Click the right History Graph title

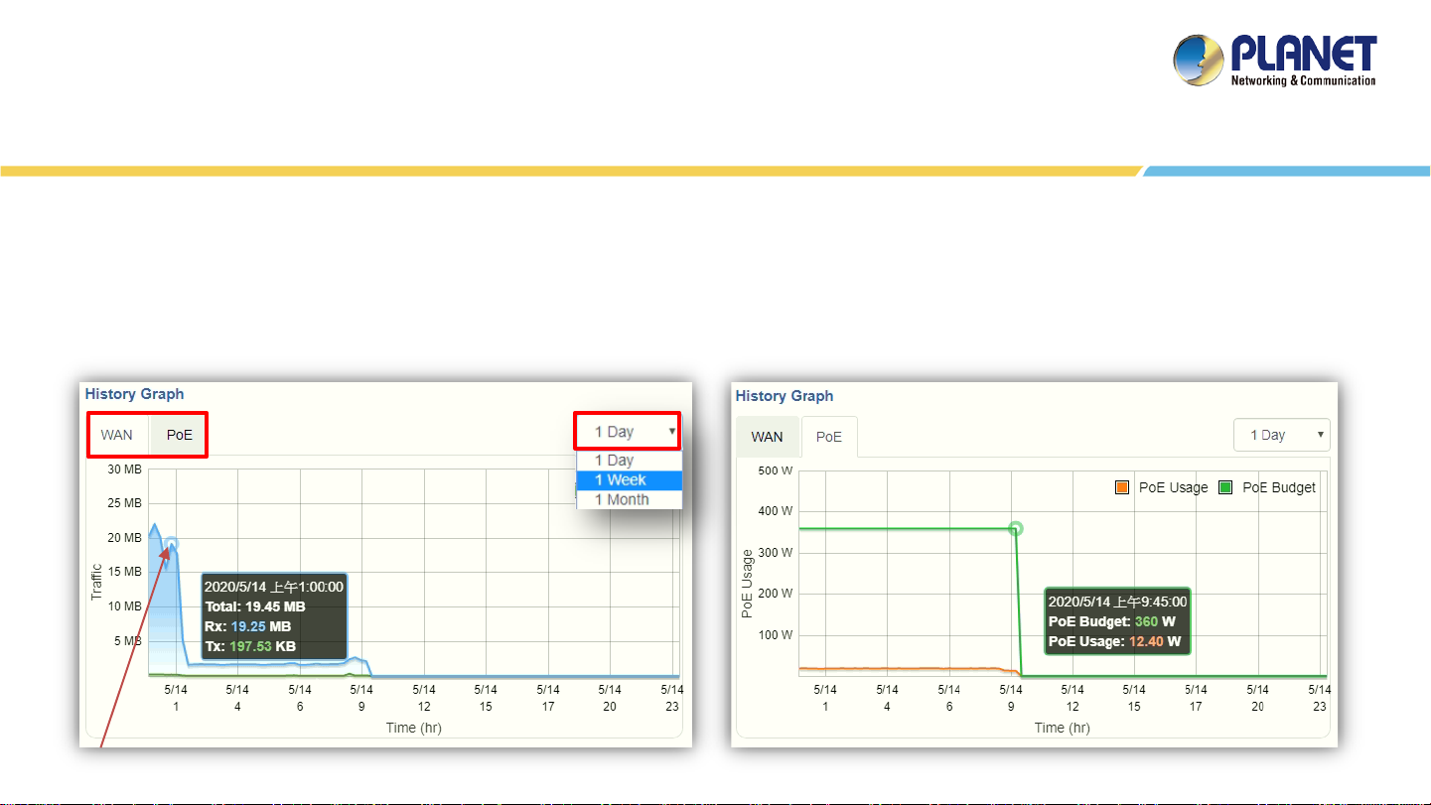pyautogui.click(x=785, y=396)
